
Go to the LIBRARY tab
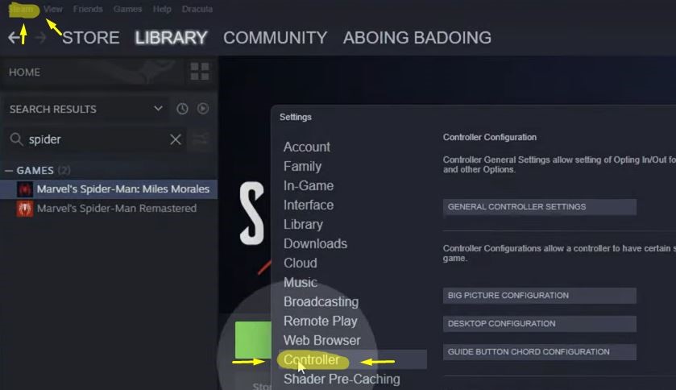[x=171, y=38]
